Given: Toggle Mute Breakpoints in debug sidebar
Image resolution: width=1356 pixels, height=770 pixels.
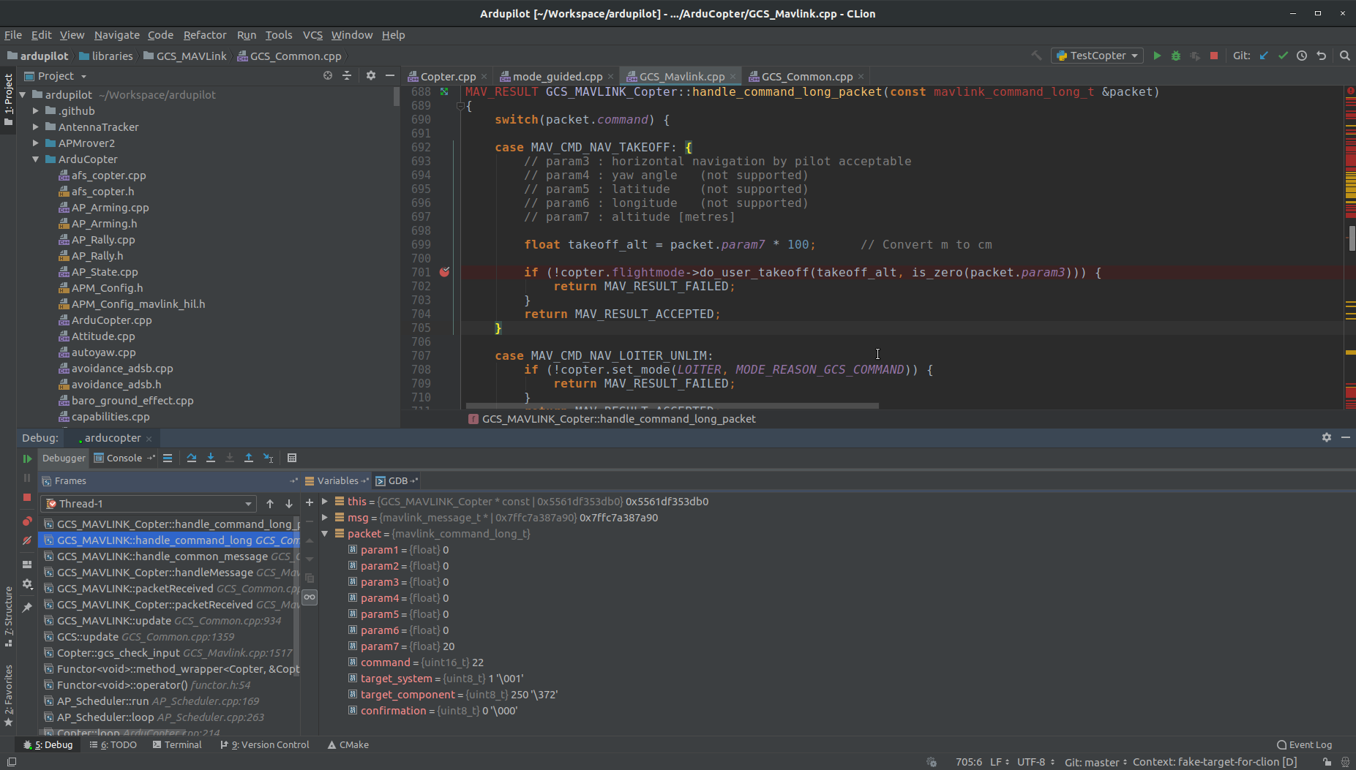Looking at the screenshot, I should (27, 540).
